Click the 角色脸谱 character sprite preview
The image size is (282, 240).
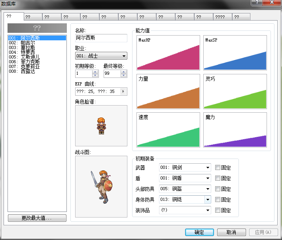click(101, 126)
